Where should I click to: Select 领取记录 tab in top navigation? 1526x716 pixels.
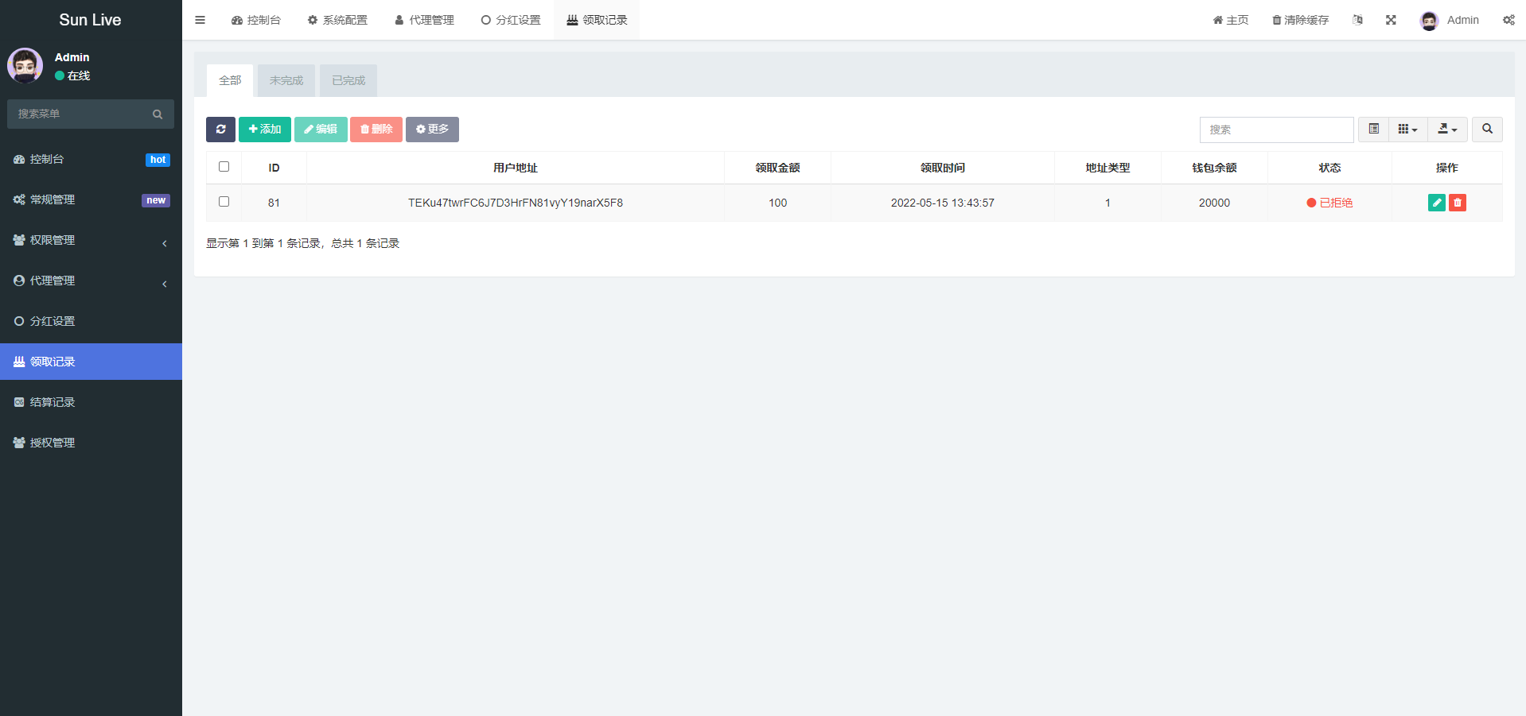coord(597,20)
